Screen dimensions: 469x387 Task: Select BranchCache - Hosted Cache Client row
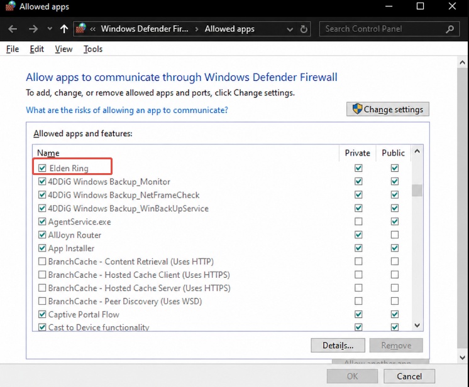point(221,275)
